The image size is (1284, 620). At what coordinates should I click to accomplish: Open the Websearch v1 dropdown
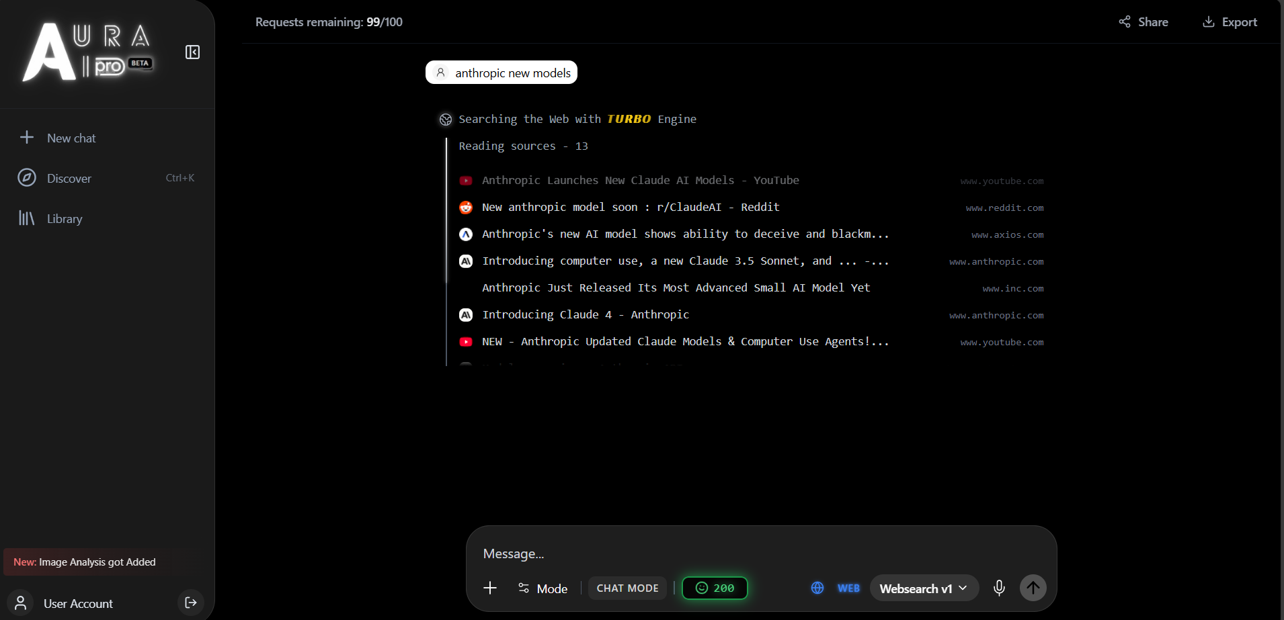924,588
